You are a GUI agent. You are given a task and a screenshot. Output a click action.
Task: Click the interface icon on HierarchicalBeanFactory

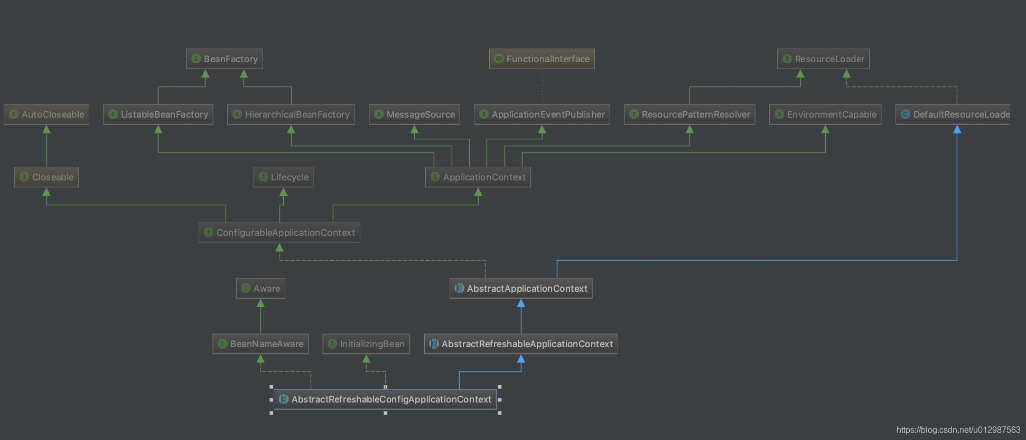point(237,114)
